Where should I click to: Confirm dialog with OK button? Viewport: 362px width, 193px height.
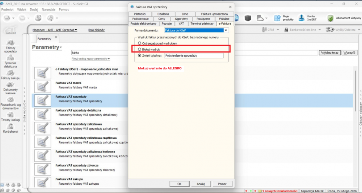coord(180,184)
